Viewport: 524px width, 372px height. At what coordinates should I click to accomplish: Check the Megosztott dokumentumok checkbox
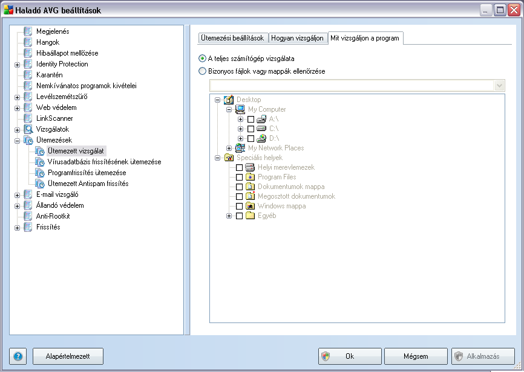pos(239,196)
